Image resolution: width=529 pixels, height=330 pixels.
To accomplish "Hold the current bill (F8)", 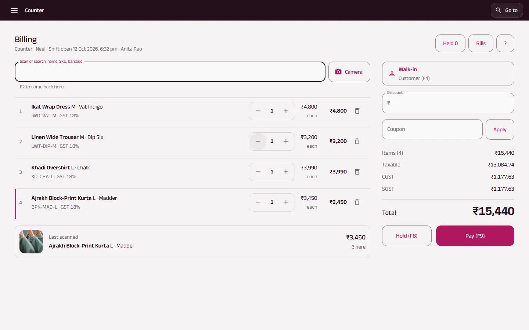I will point(407,236).
